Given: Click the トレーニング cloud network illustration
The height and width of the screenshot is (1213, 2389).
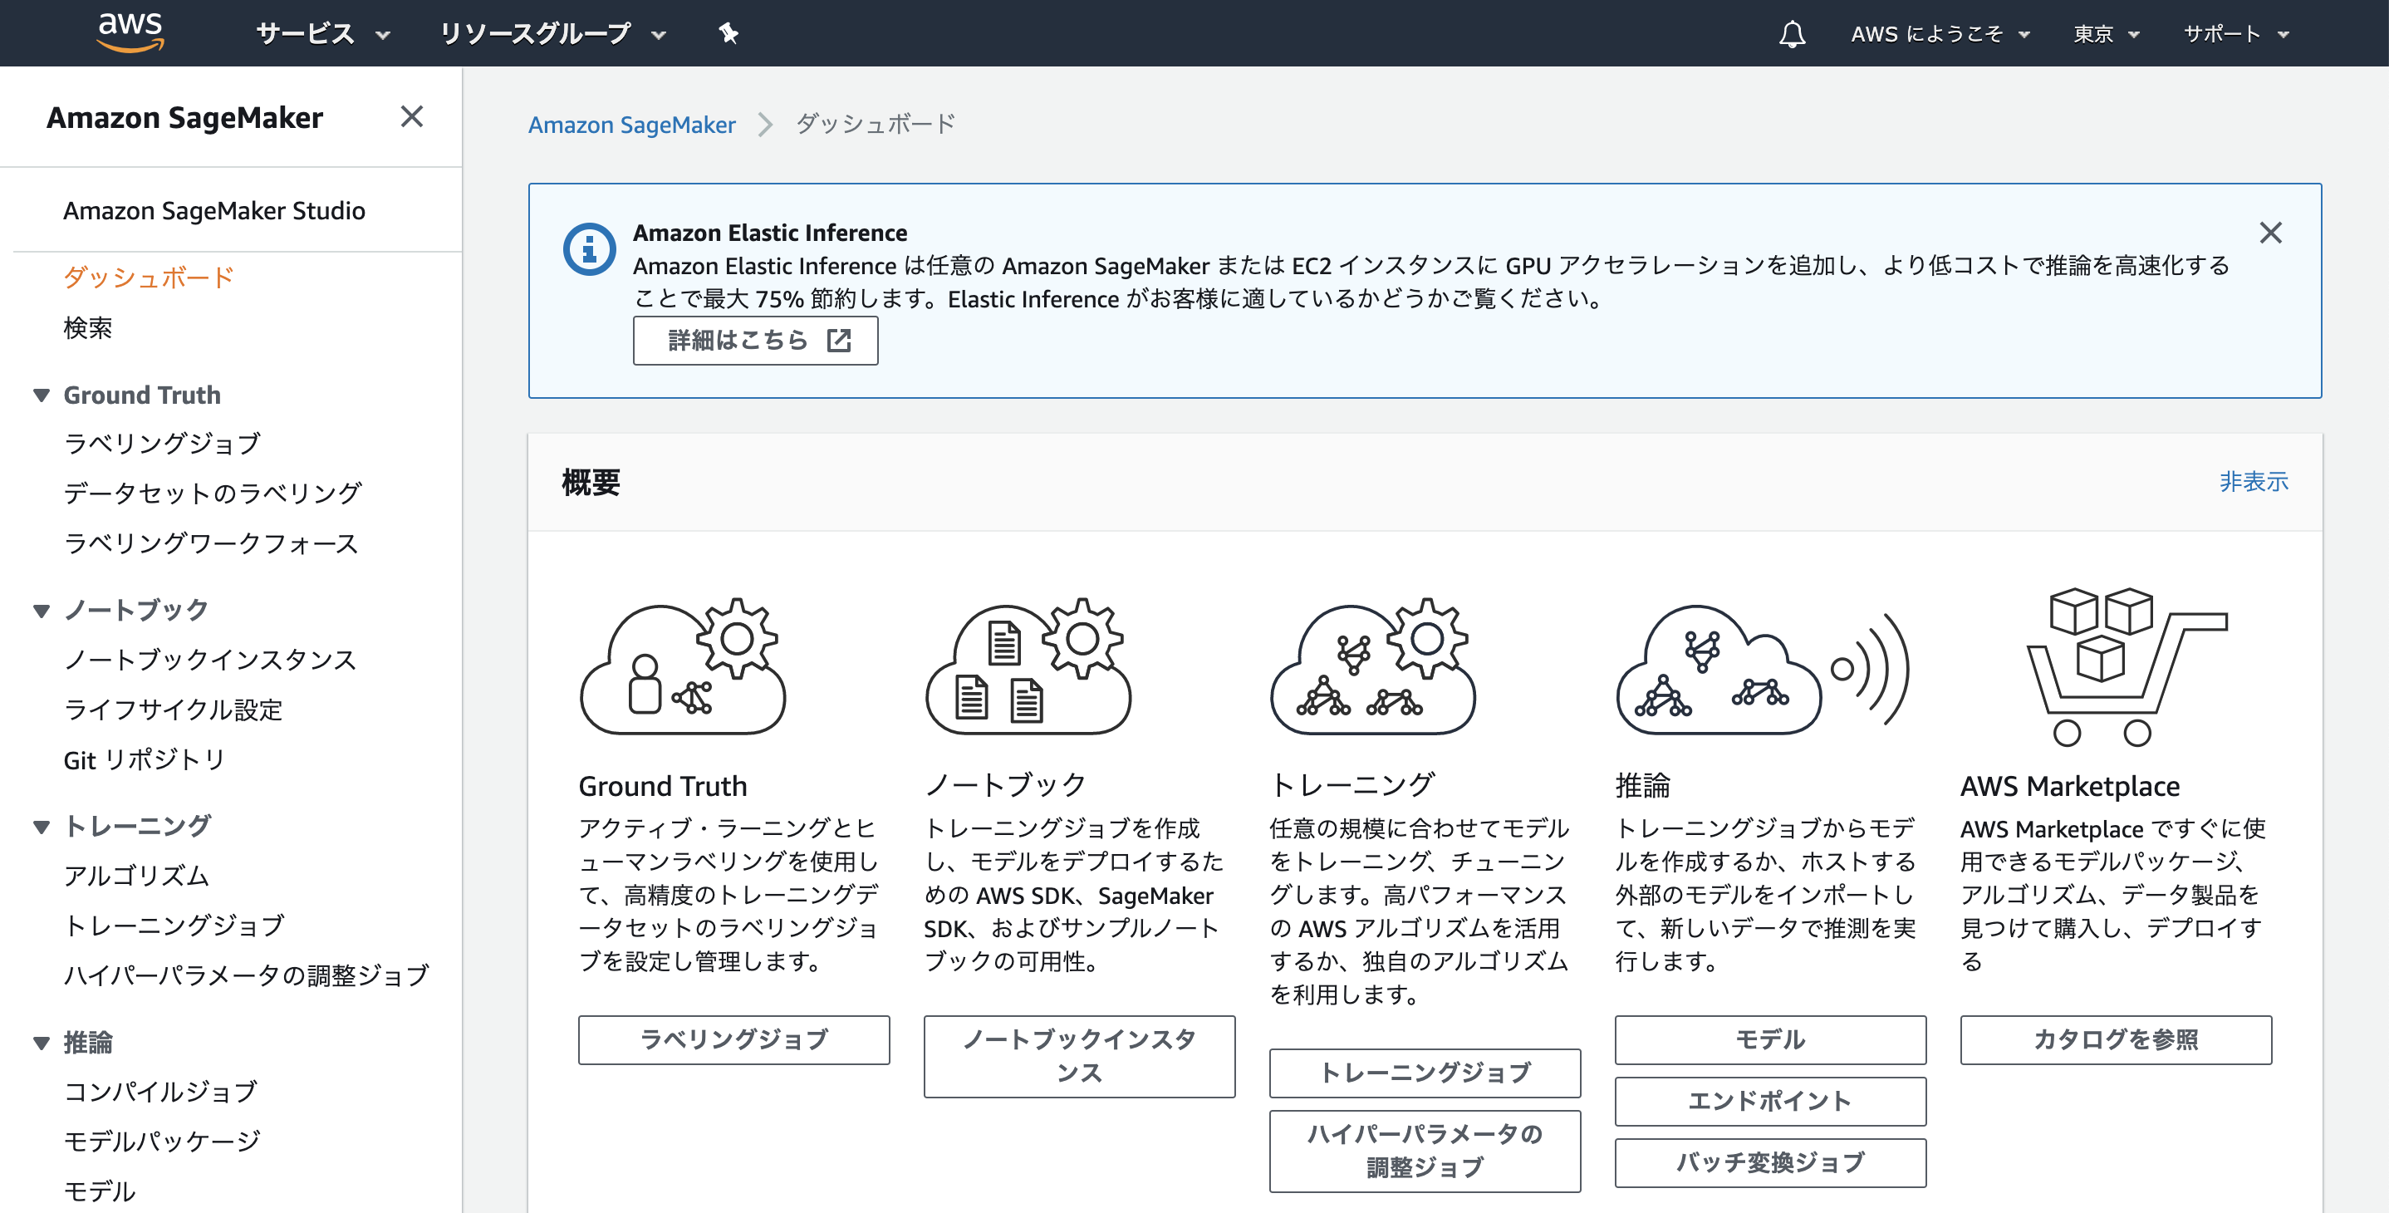Looking at the screenshot, I should click(x=1372, y=667).
